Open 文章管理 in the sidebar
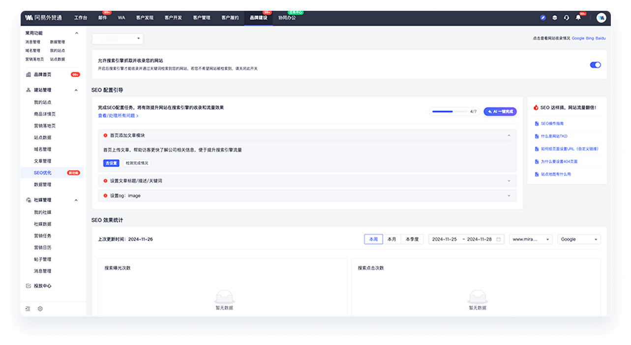The width and height of the screenshot is (631, 345). point(42,161)
